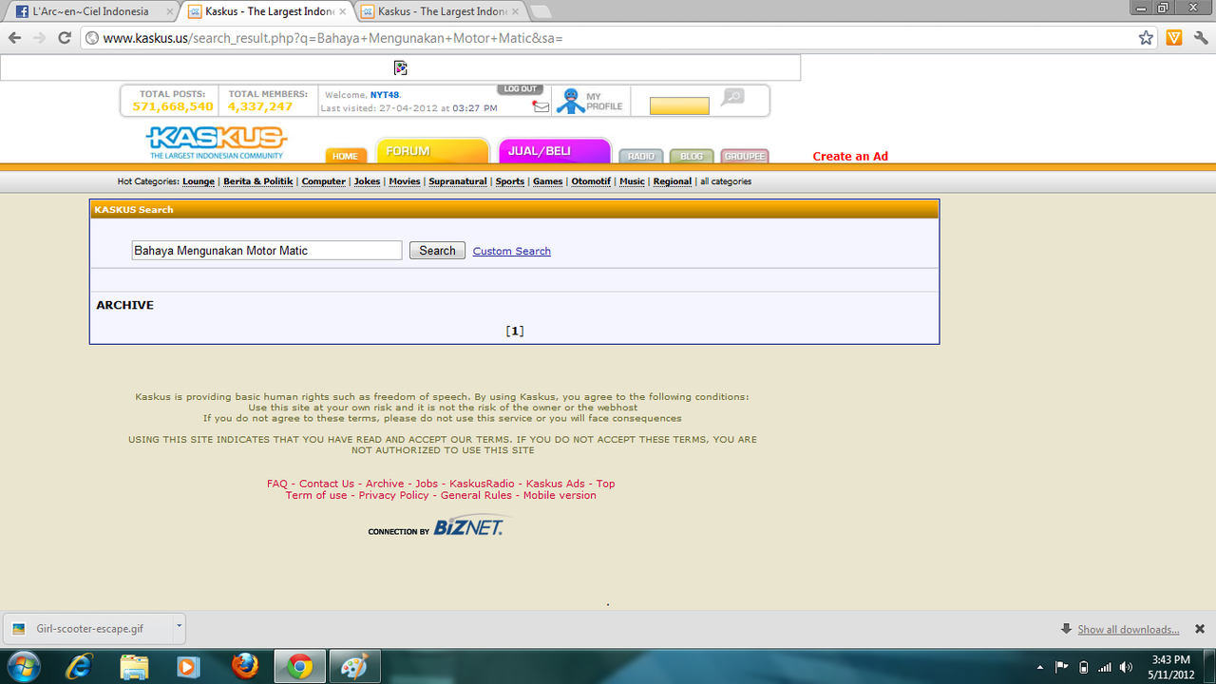
Task: Click the orange extension icon beside the star
Action: [1174, 38]
